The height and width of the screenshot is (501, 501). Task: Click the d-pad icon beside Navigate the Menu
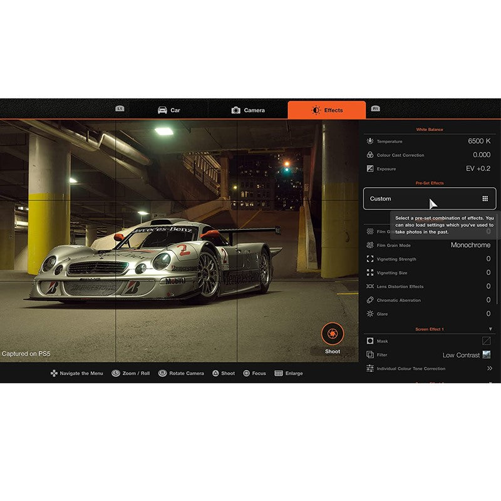54,373
